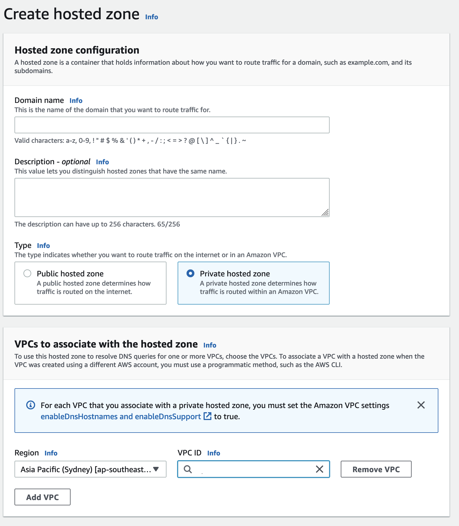Click the Info link next to Region

coord(51,453)
